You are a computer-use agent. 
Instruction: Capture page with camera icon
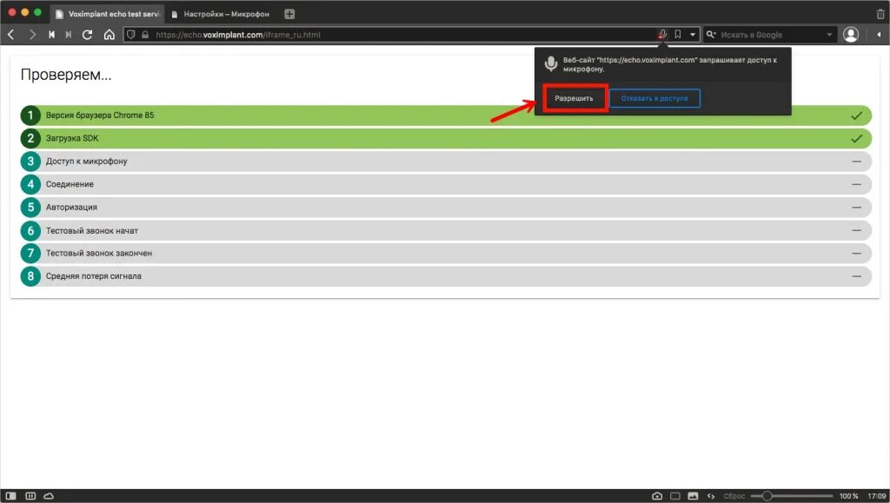[657, 496]
